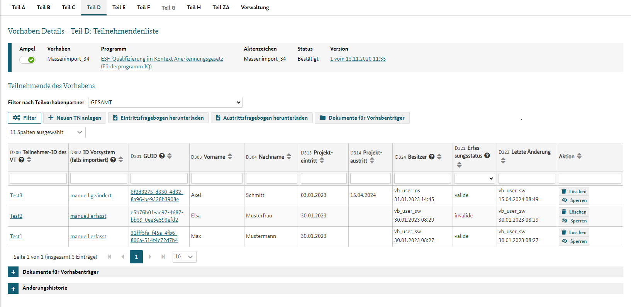Download the Austrittsfragebogen
The image size is (631, 307).
coord(262,118)
